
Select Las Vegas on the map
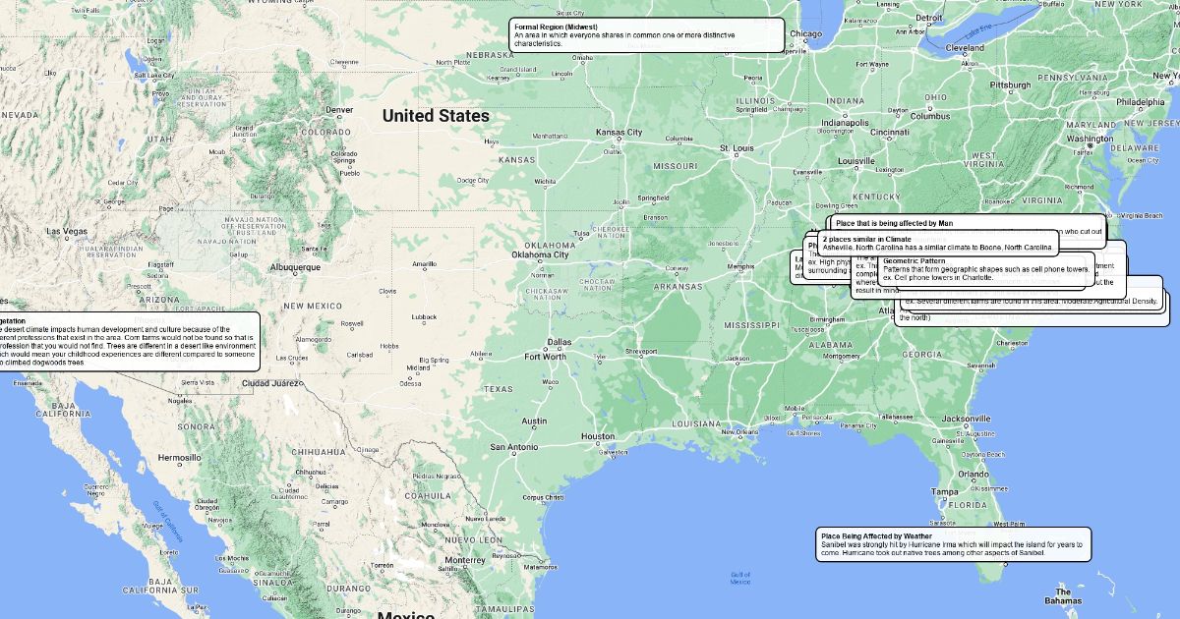pyautogui.click(x=68, y=232)
